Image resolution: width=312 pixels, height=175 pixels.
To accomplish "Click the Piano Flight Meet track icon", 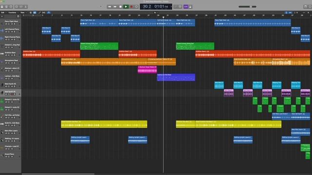I will (2, 23).
